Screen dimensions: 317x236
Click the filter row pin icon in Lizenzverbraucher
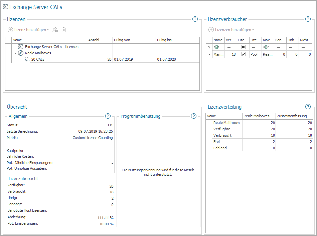[x=209, y=47]
